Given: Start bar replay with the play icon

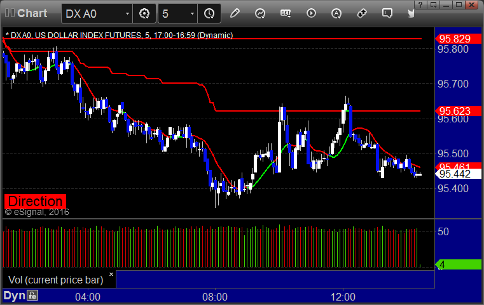Looking at the screenshot, I should [x=311, y=13].
